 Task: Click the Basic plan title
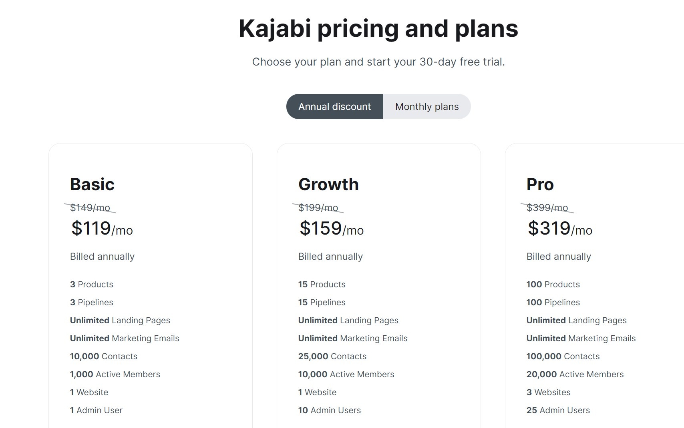tap(92, 185)
